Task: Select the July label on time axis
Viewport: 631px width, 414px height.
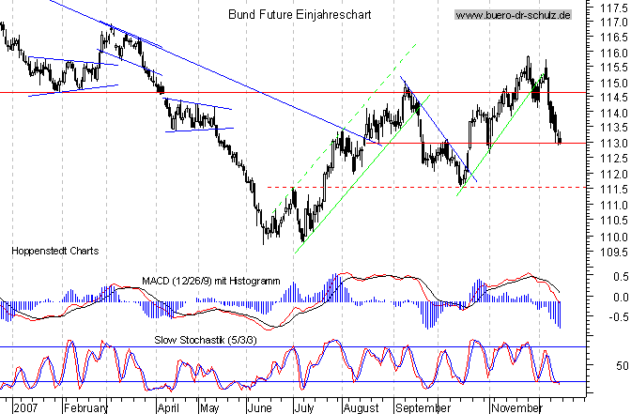Action: click(304, 408)
